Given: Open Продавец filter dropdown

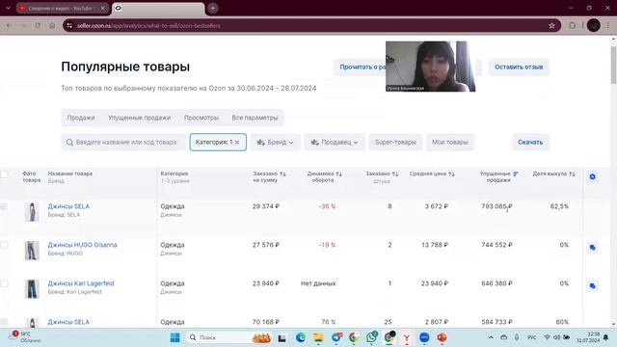Looking at the screenshot, I should pyautogui.click(x=335, y=143).
